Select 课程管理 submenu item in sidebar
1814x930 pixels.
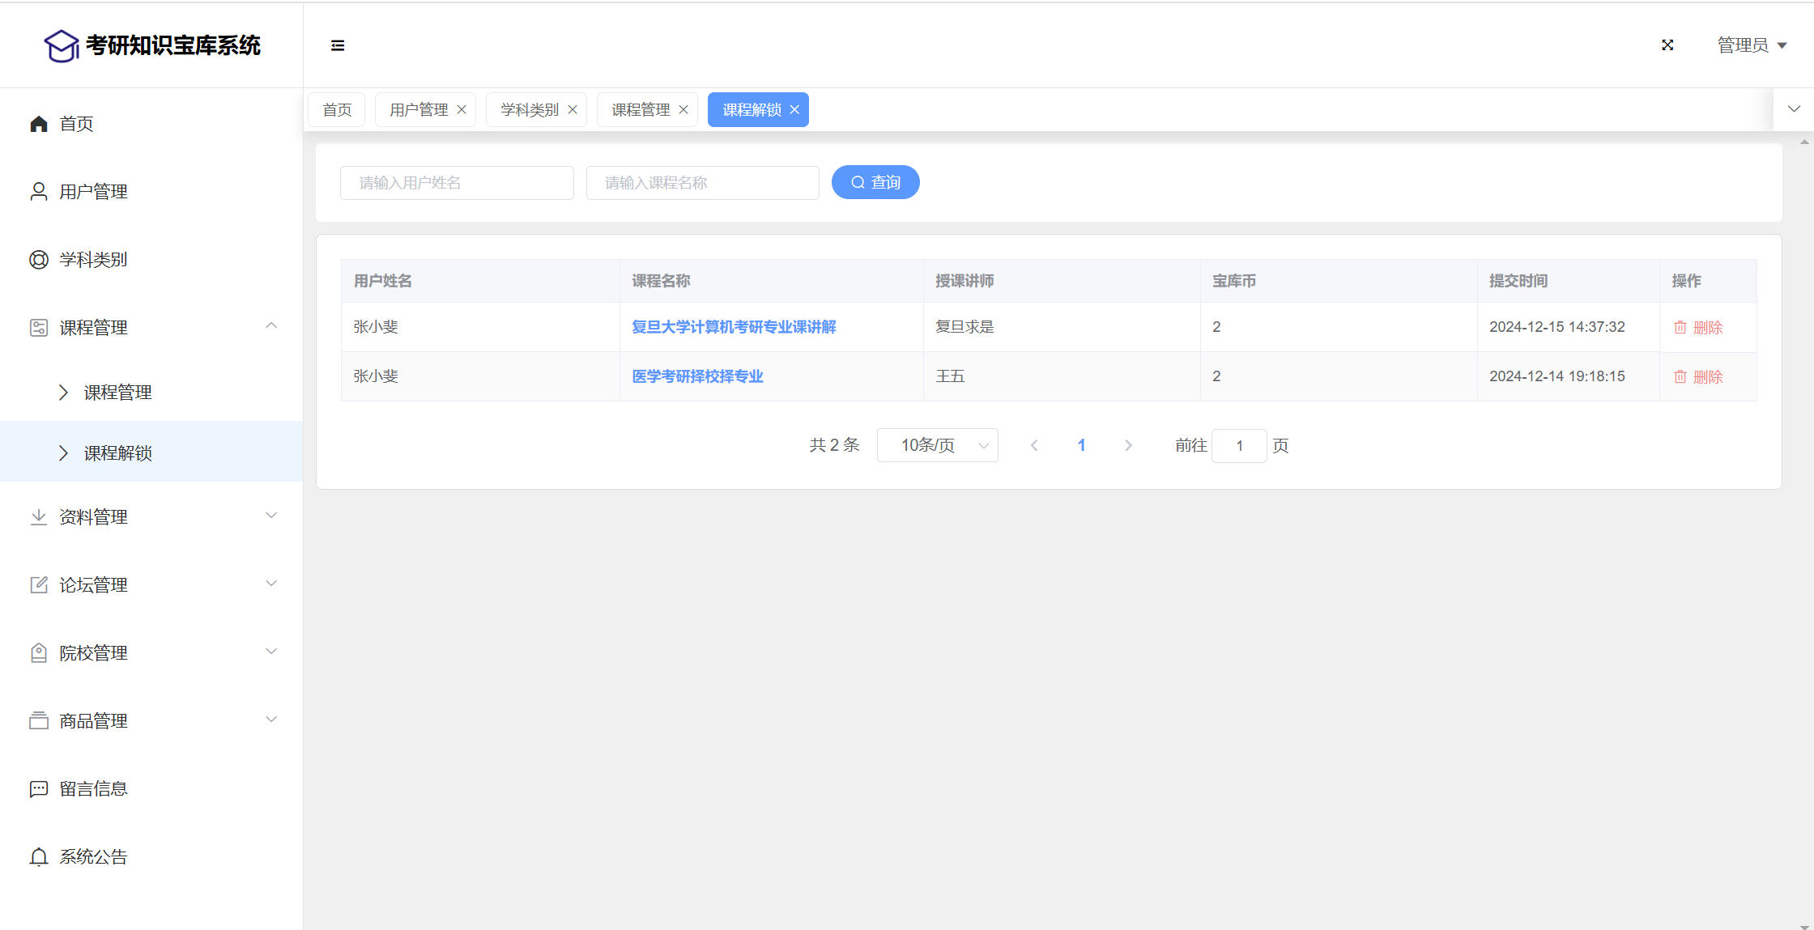118,393
